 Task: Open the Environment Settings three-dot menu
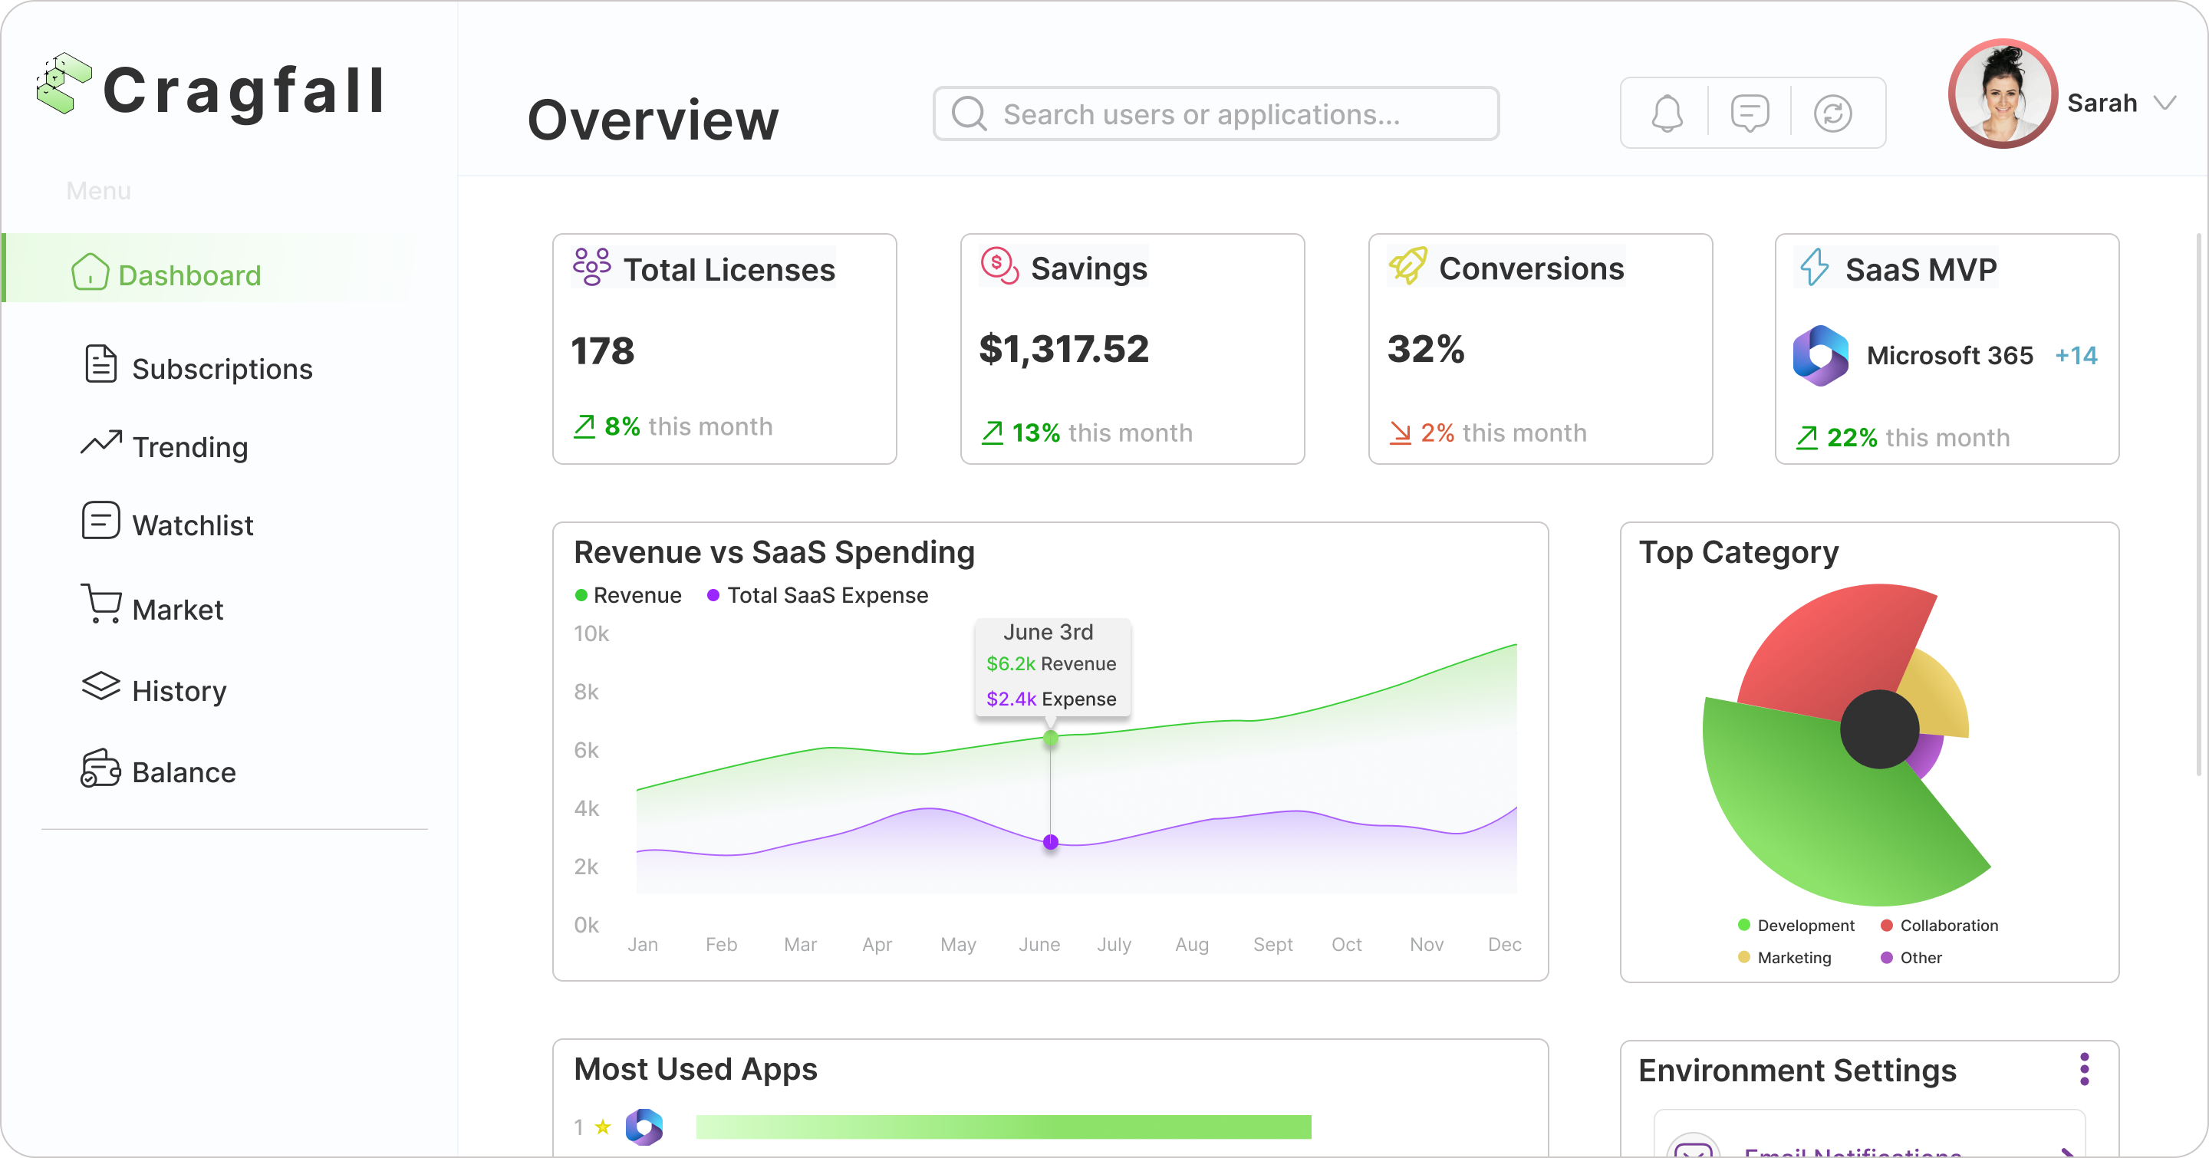point(2084,1069)
